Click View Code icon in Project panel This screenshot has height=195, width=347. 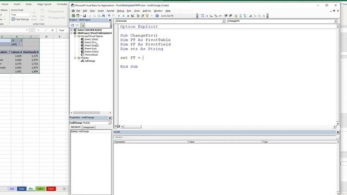click(x=72, y=25)
